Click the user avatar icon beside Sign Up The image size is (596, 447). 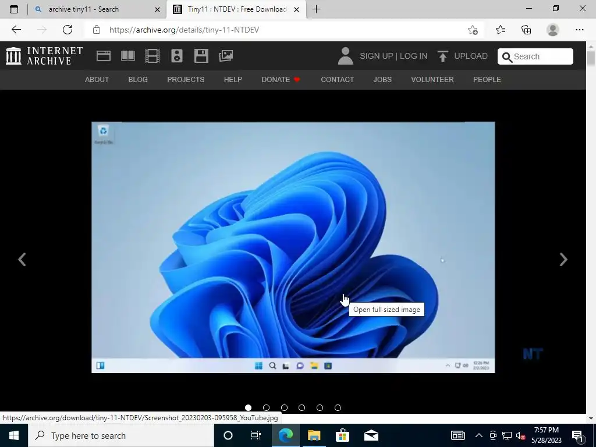click(x=346, y=56)
